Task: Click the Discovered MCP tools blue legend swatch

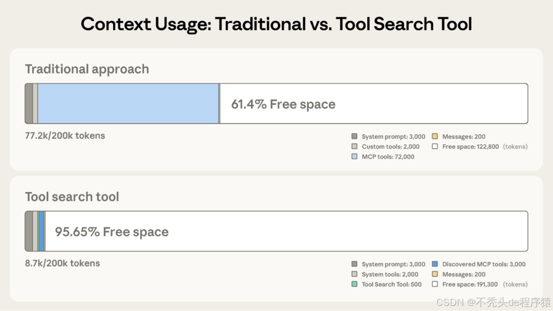Action: coord(435,264)
